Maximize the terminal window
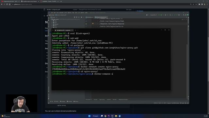Viewport: 209px width, 118px height. (x=165, y=30)
